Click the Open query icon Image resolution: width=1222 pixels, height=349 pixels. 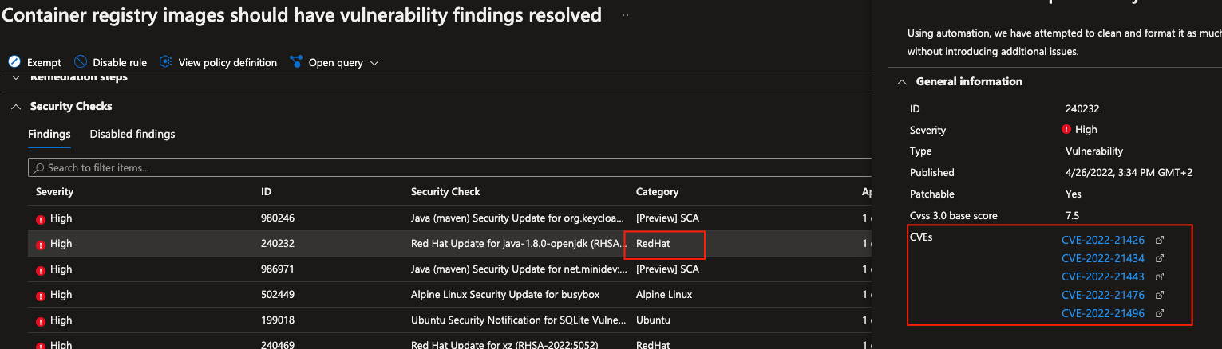pos(296,62)
